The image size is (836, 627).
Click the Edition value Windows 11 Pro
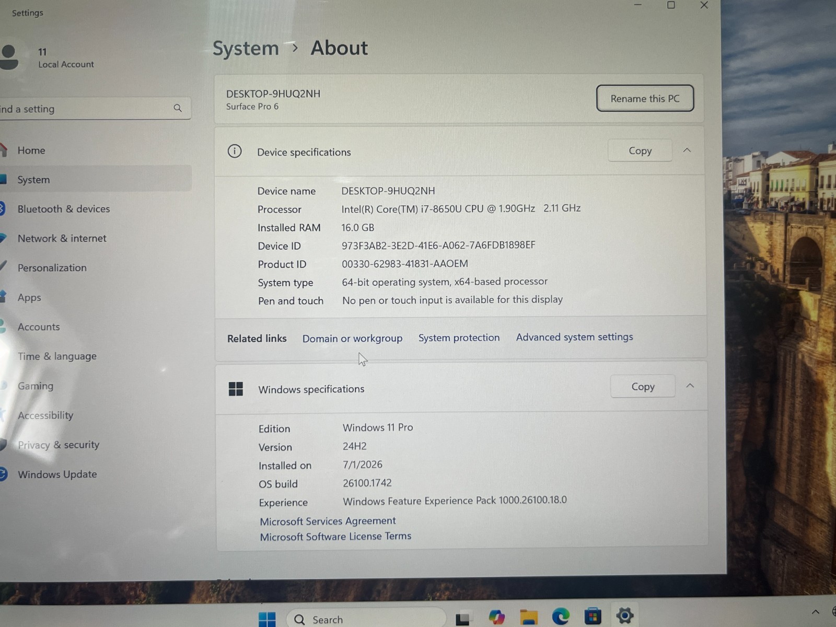point(378,427)
